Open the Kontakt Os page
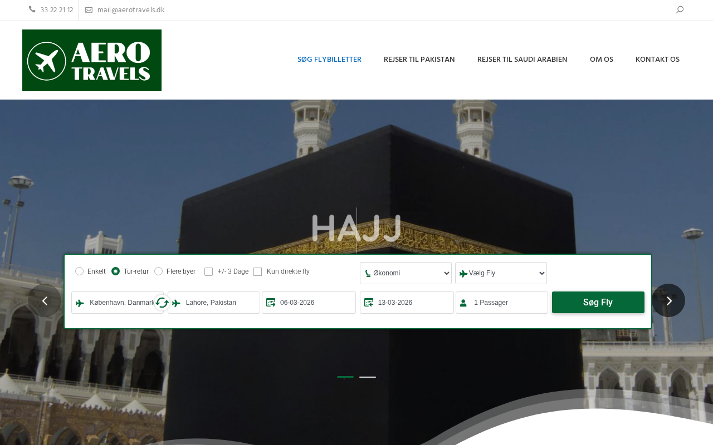 click(657, 60)
